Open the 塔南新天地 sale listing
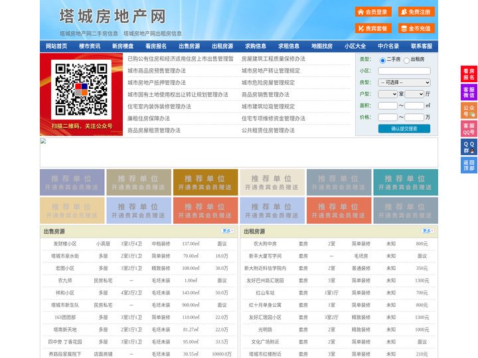The image size is (478, 358). [65, 329]
